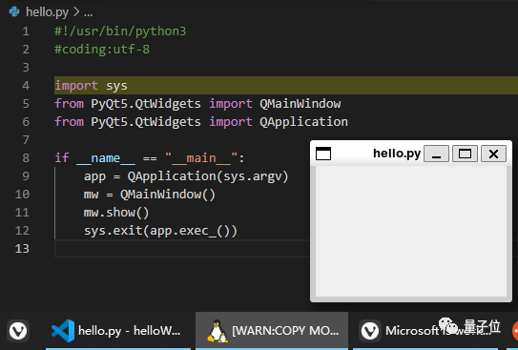Click line number 13 in the gutter
Viewport: 518px width, 350px height.
[22, 248]
